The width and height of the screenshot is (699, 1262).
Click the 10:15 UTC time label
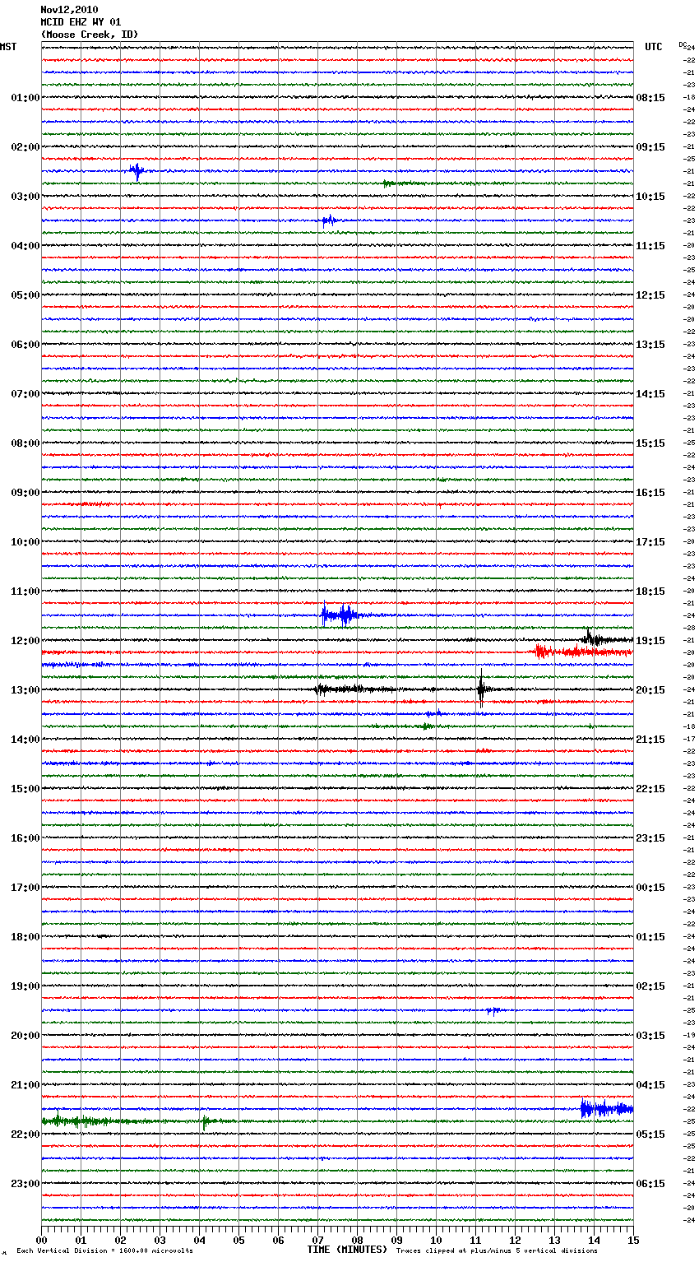coord(650,197)
